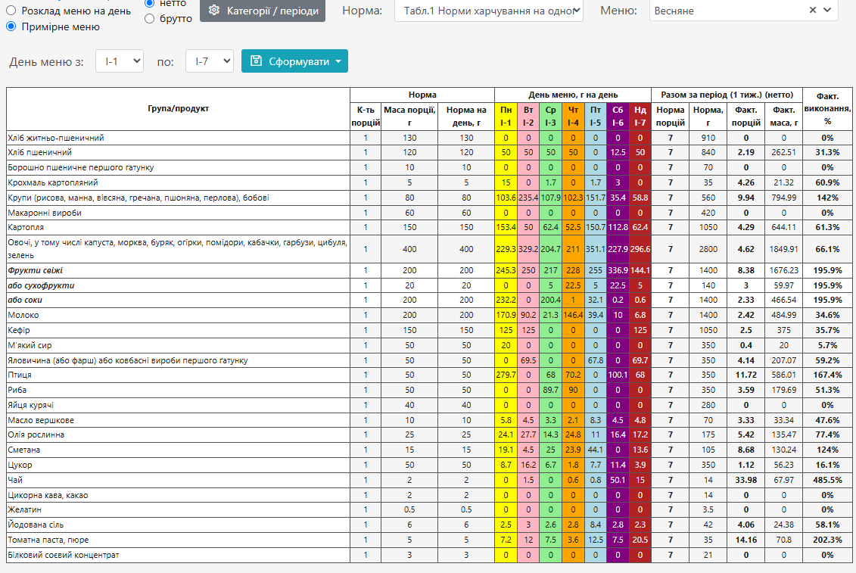
Task: Select the Примірне меню radio button
Action: [11, 26]
